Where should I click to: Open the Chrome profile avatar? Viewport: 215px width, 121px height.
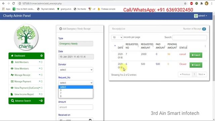pyautogui.click(x=207, y=3)
